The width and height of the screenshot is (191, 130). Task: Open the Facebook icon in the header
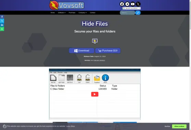[122, 4]
